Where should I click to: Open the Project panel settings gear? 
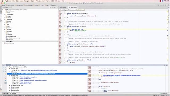pyautogui.click(x=55, y=7)
